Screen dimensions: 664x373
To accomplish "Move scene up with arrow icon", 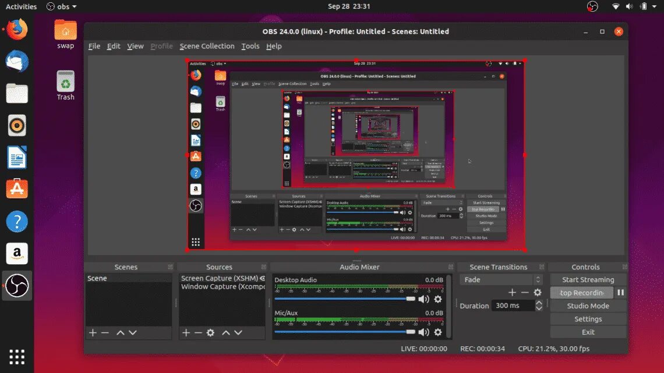I will pos(120,333).
